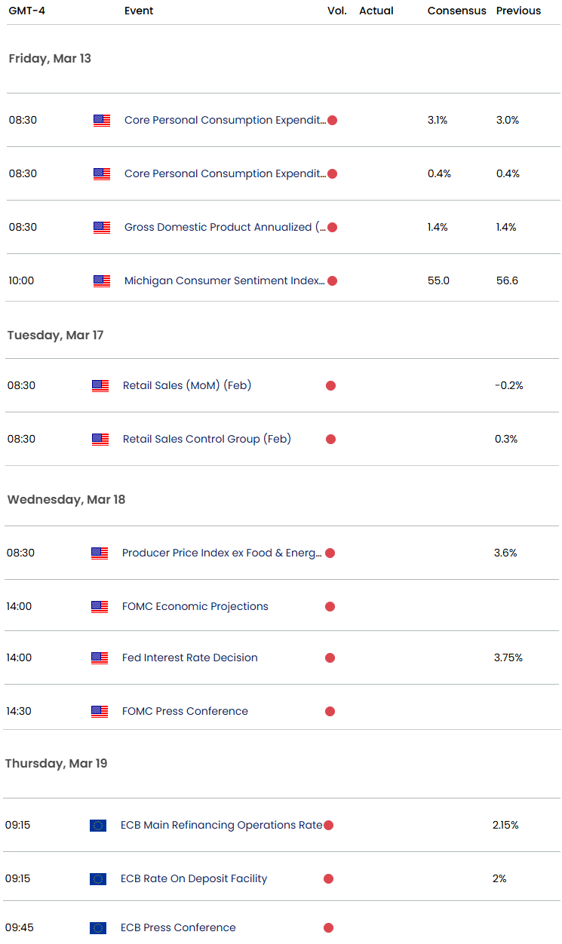Open the Michigan Consumer Sentiment Index event
562x944 pixels.
click(x=224, y=281)
